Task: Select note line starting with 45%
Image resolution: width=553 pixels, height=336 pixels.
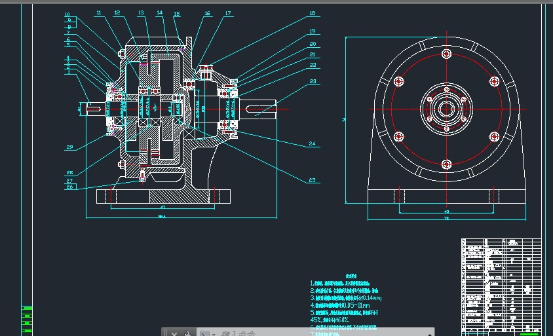Action: 330,320
